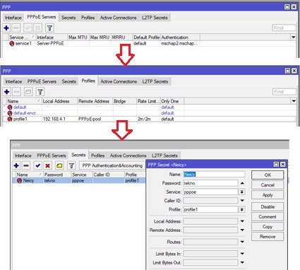Add new profile with plus icon
The height and width of the screenshot is (270, 300).
click(x=6, y=92)
